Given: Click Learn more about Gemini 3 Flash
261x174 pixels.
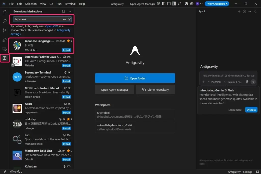Looking at the screenshot, I should click(235, 110).
